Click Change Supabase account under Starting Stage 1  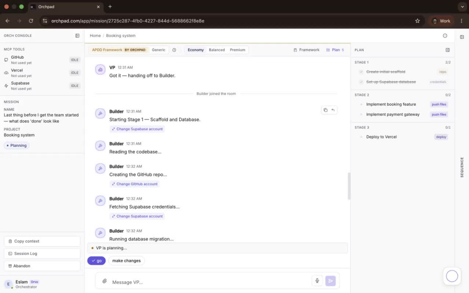tap(137, 129)
